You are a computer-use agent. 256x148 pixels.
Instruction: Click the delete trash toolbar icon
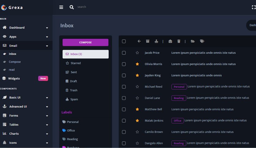tap(179, 41)
